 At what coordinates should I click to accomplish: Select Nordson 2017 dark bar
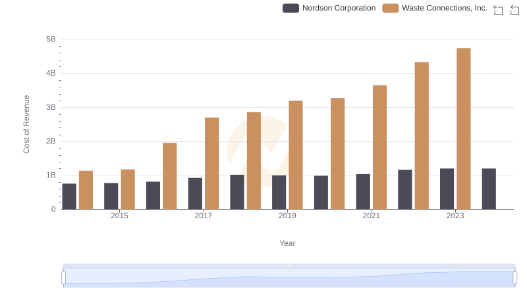click(195, 194)
